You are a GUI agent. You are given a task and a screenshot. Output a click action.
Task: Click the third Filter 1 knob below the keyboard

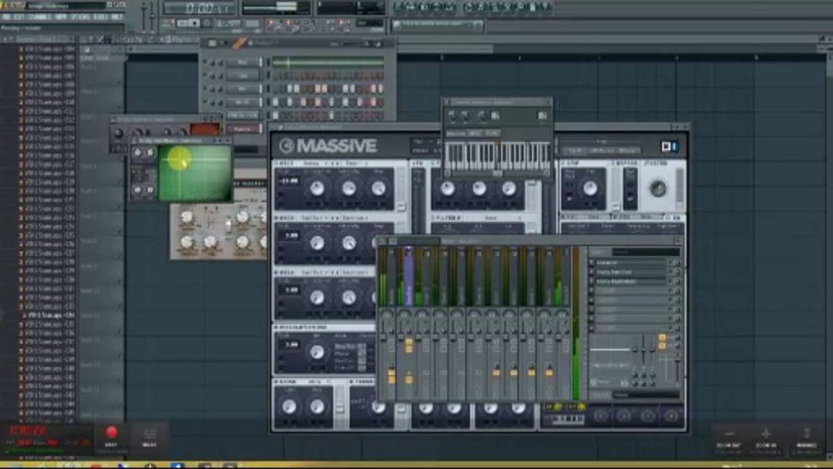click(509, 188)
